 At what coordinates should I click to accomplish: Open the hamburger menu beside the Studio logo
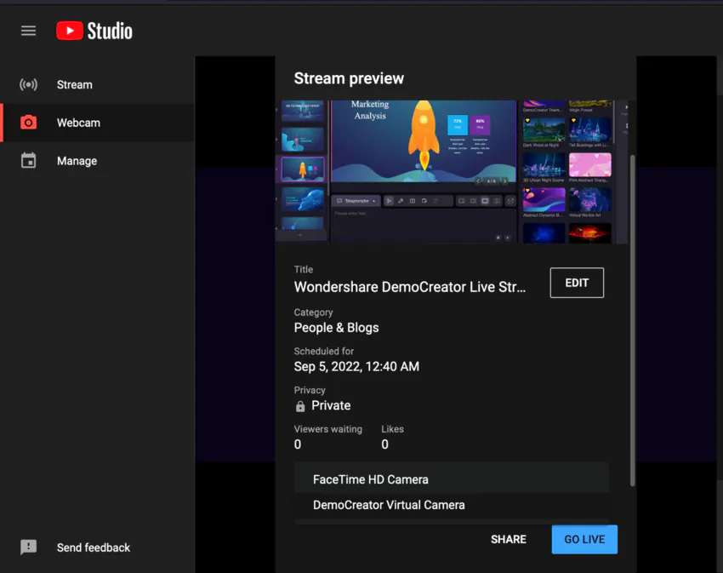click(x=28, y=31)
